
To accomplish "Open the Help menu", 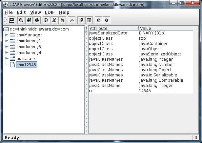I will [64, 12].
